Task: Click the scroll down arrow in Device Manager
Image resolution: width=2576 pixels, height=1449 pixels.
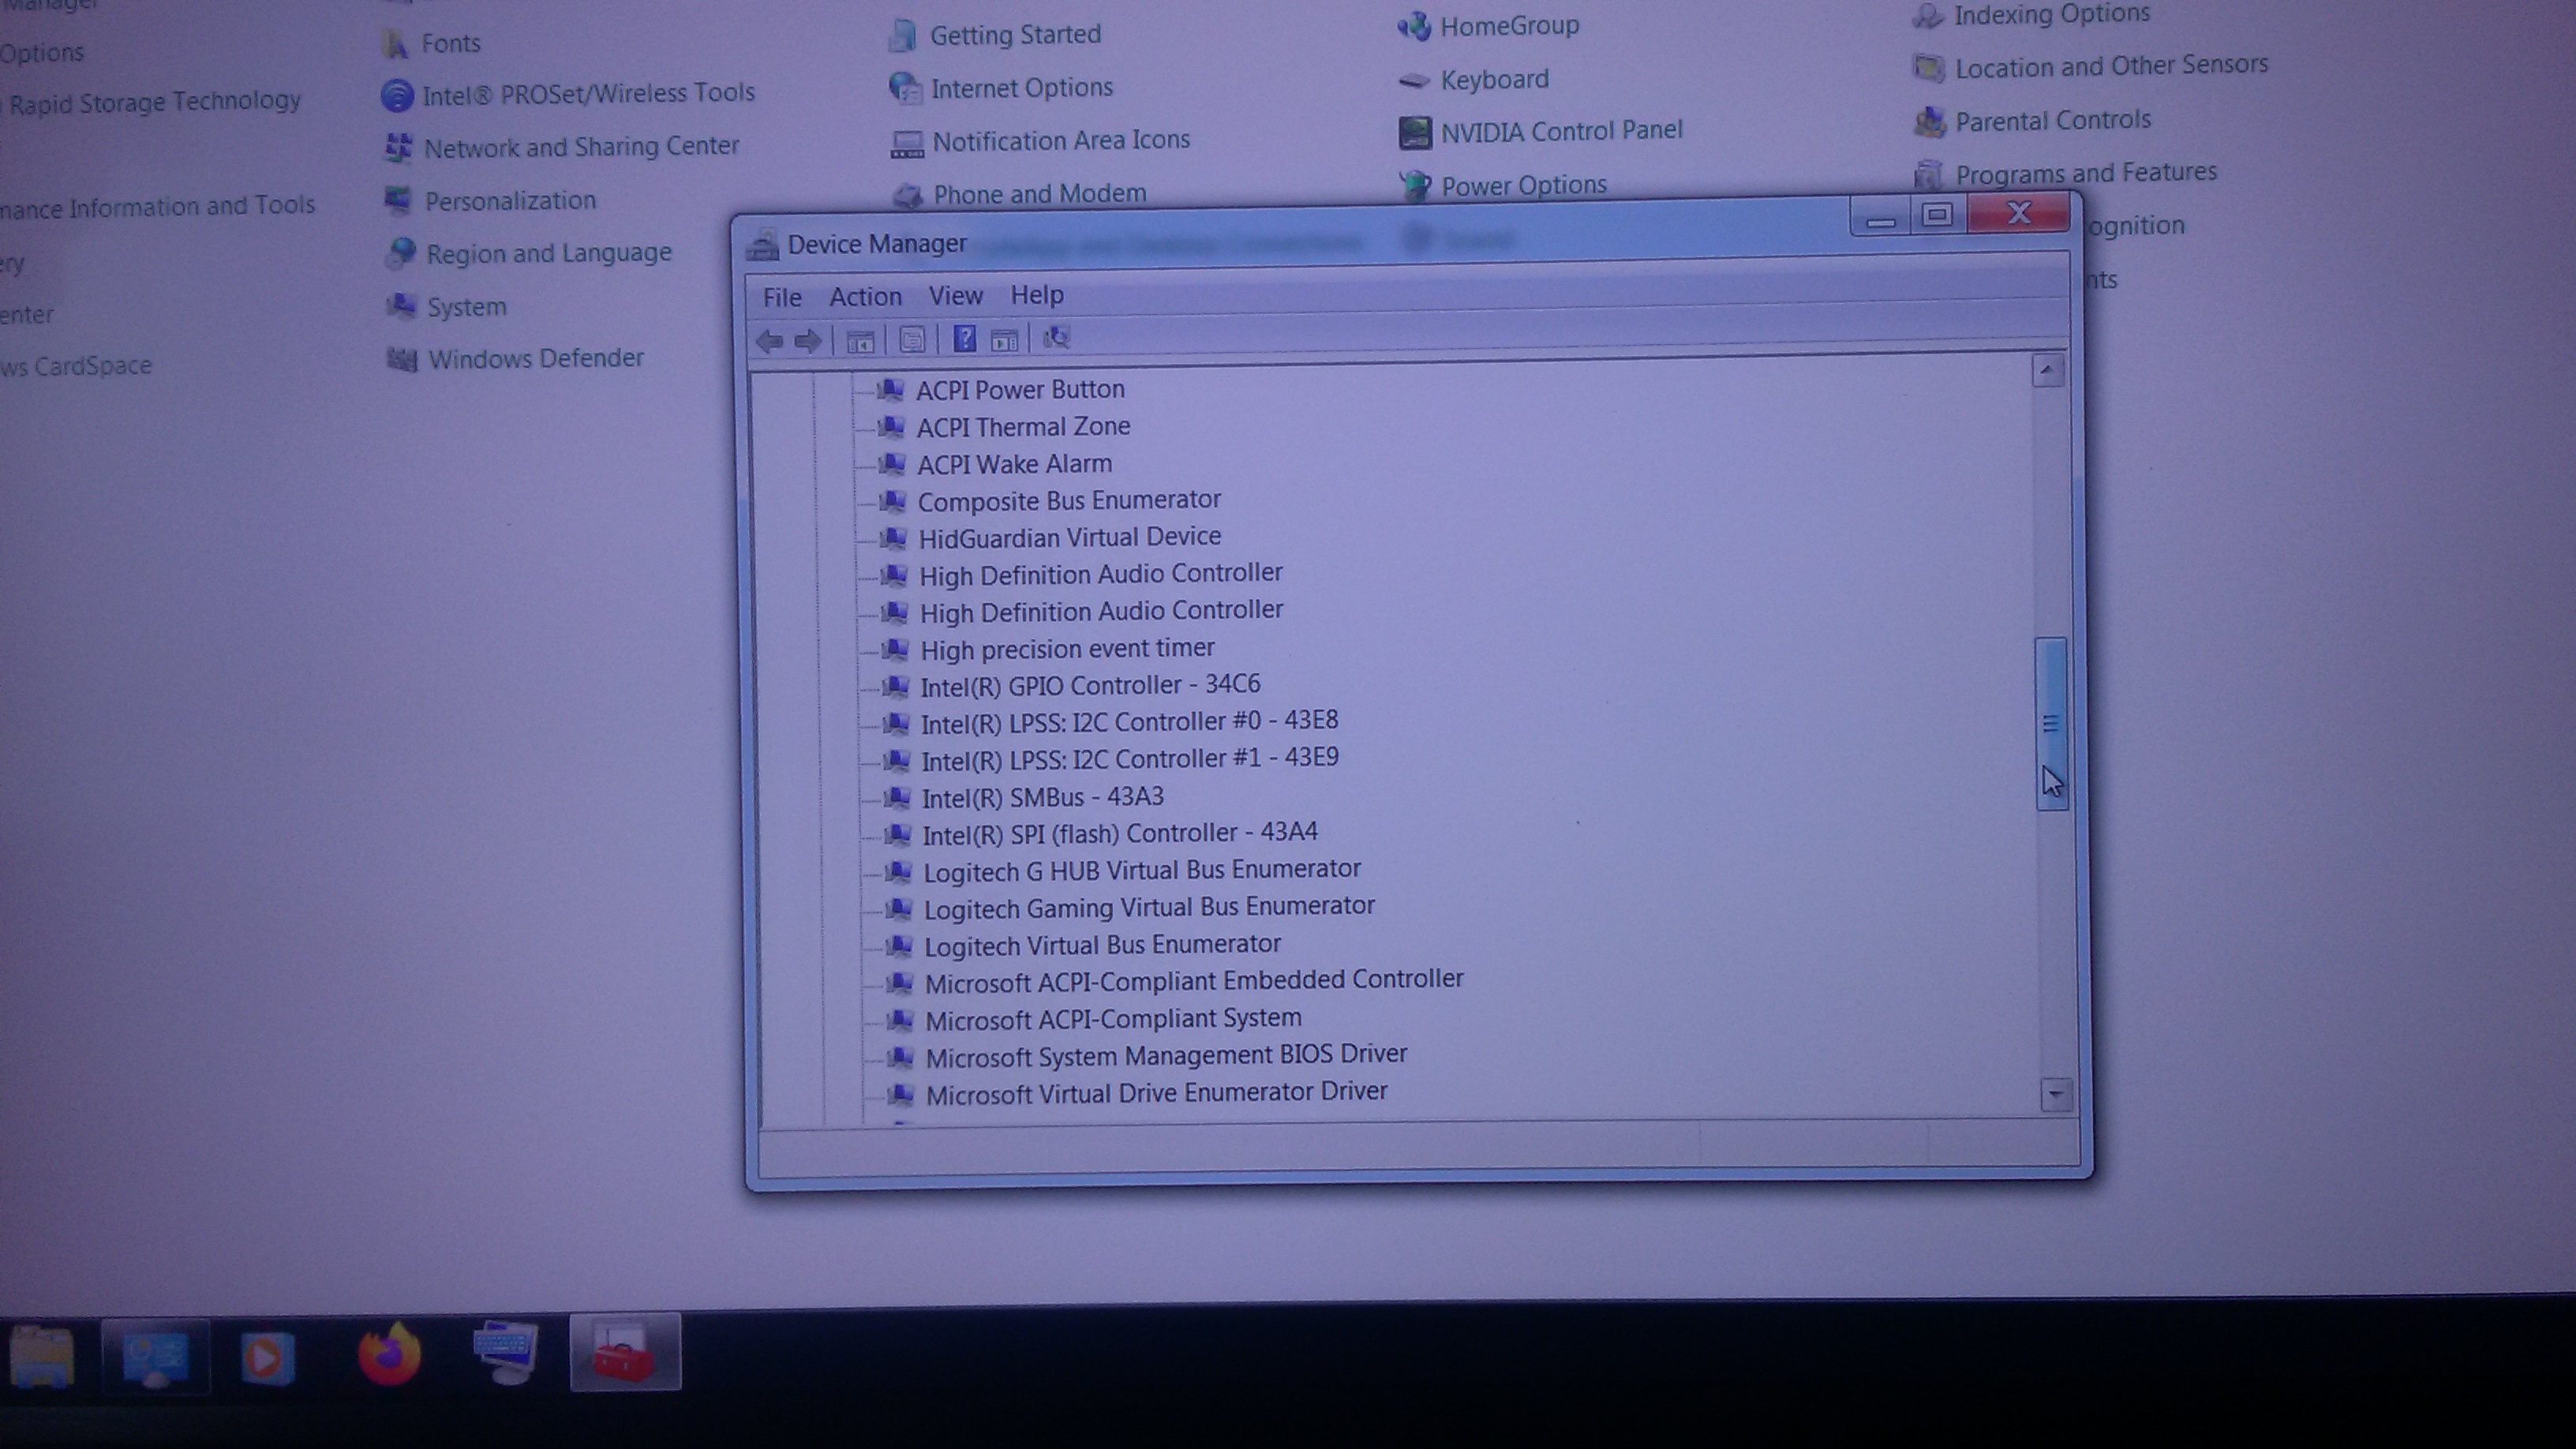Action: coord(2055,1094)
